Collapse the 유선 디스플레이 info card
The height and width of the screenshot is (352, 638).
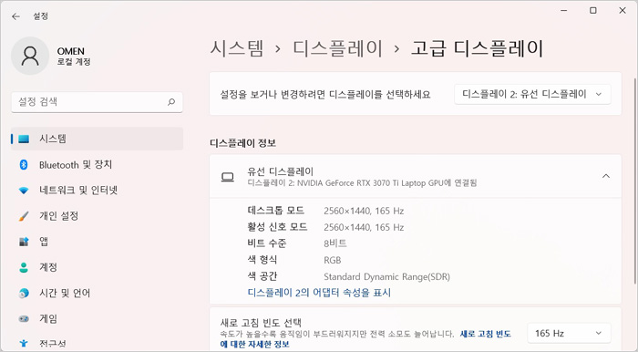click(606, 176)
